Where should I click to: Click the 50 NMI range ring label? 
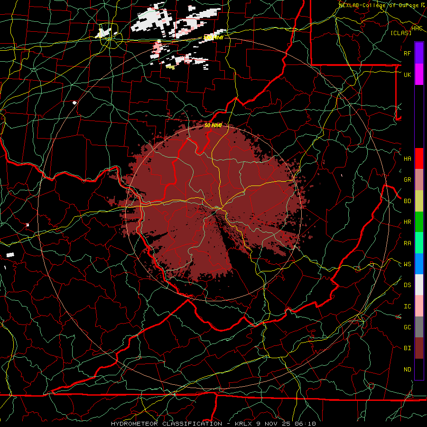[x=213, y=125]
